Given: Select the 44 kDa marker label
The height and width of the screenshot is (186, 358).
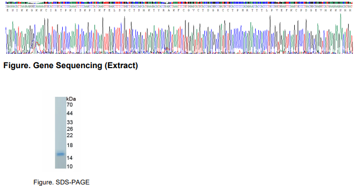Looking at the screenshot, I should (x=70, y=113).
